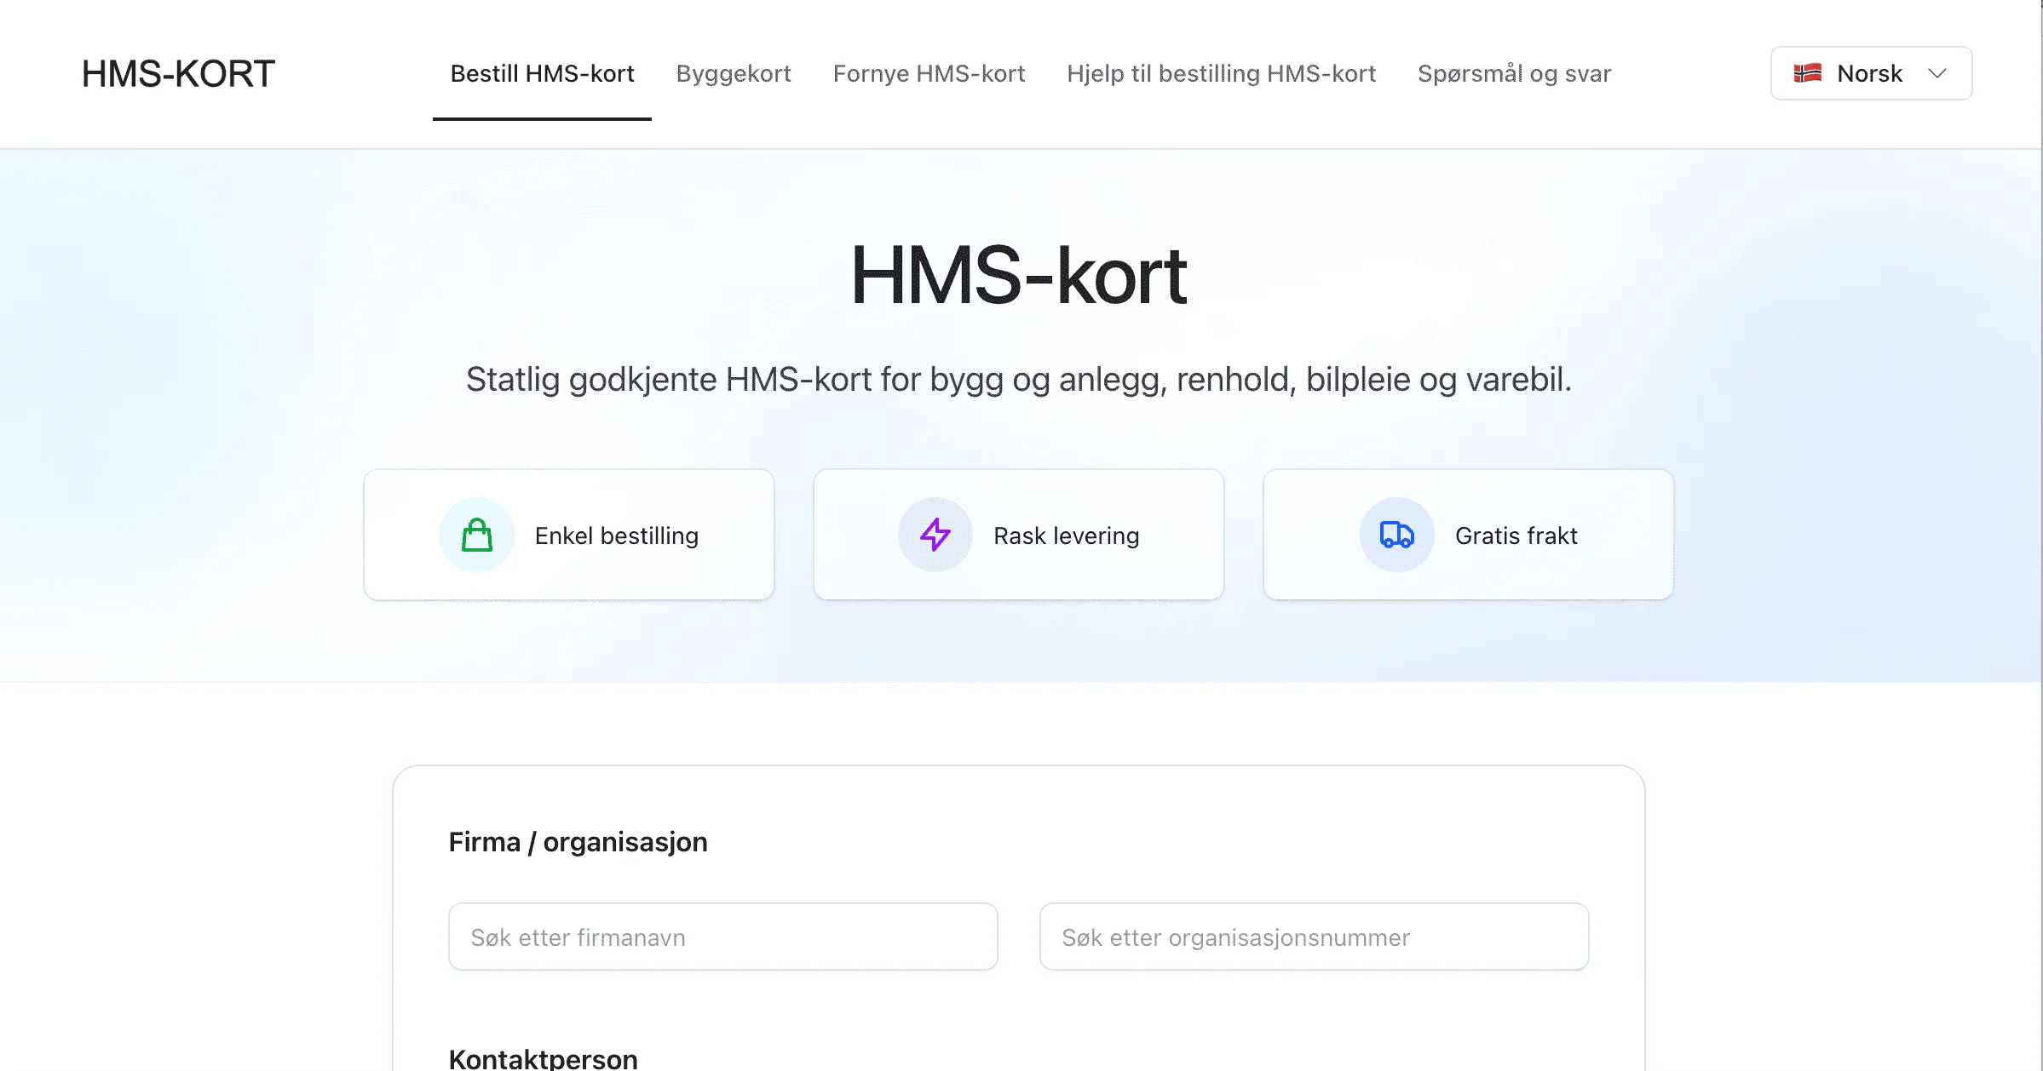Click the firmanavn search field
2043x1071 pixels.
point(722,936)
